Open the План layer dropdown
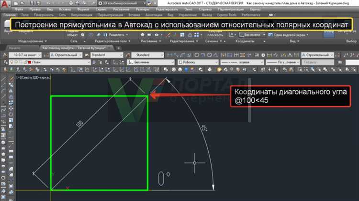 point(57,62)
